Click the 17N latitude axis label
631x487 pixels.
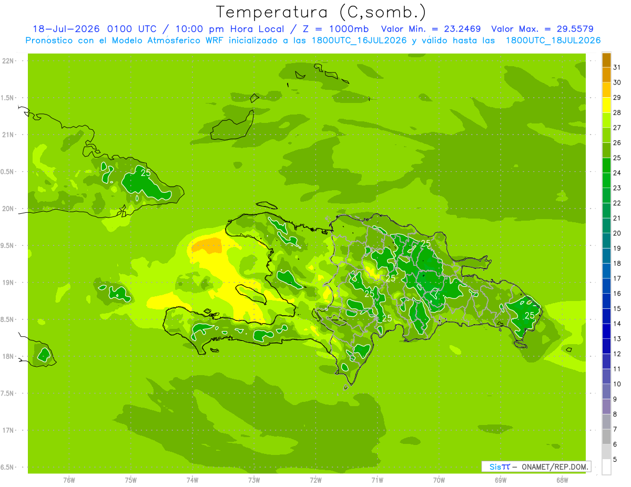[8, 430]
